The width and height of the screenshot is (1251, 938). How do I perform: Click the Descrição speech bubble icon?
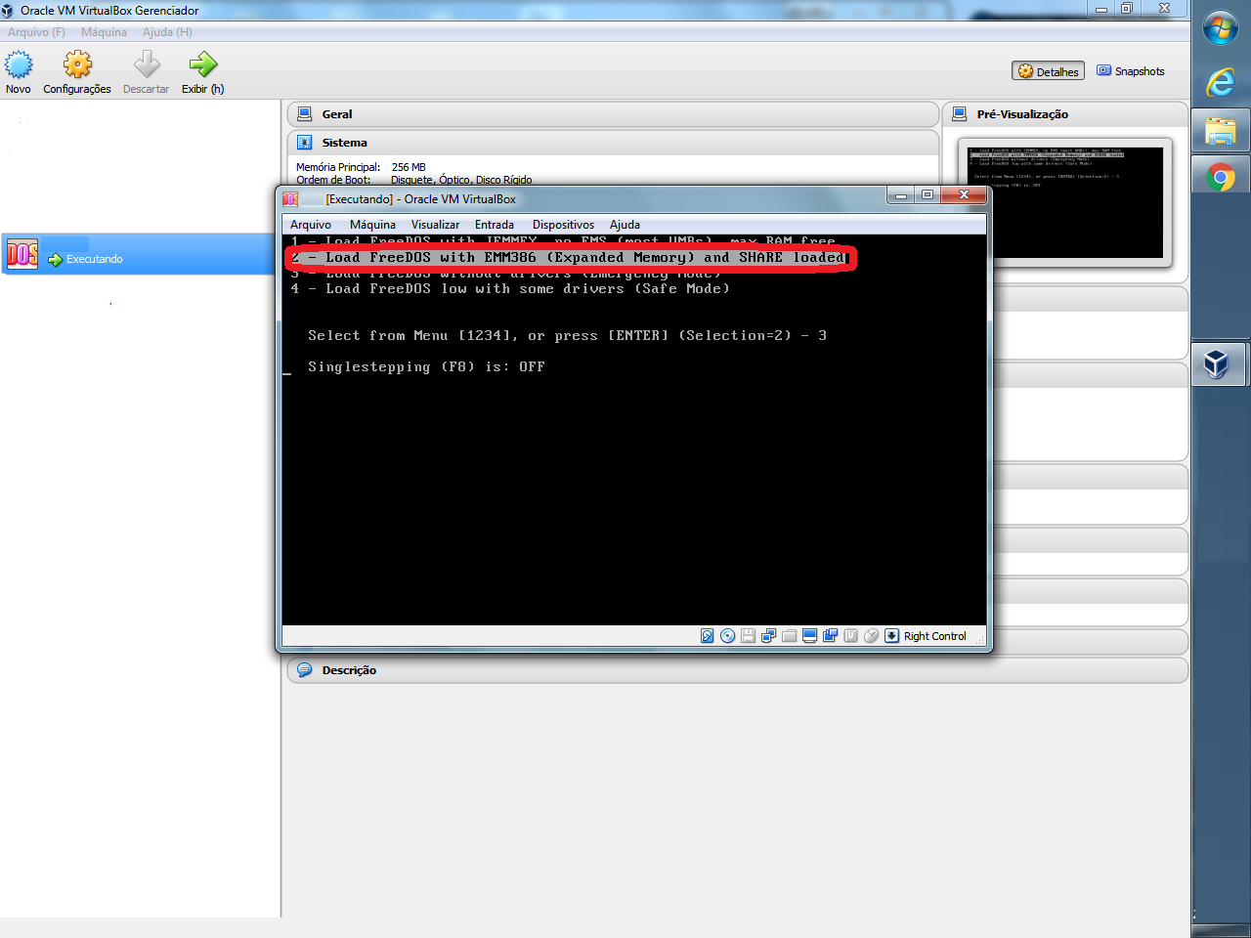pyautogui.click(x=305, y=670)
